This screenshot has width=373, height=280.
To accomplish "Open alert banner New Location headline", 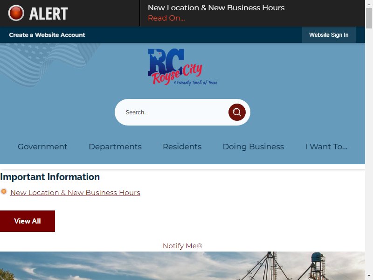I will tap(216, 8).
